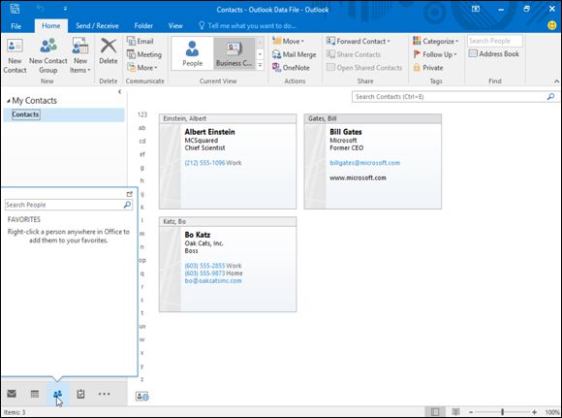Select the People view
This screenshot has height=418, width=562.
[x=192, y=53]
